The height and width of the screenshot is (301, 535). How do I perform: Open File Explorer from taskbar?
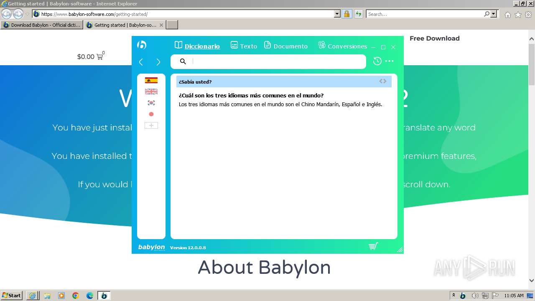click(x=47, y=296)
